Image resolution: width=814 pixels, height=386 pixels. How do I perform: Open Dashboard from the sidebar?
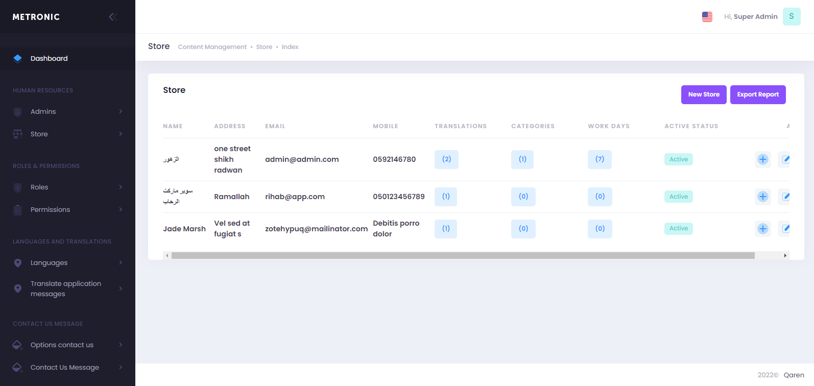click(49, 58)
